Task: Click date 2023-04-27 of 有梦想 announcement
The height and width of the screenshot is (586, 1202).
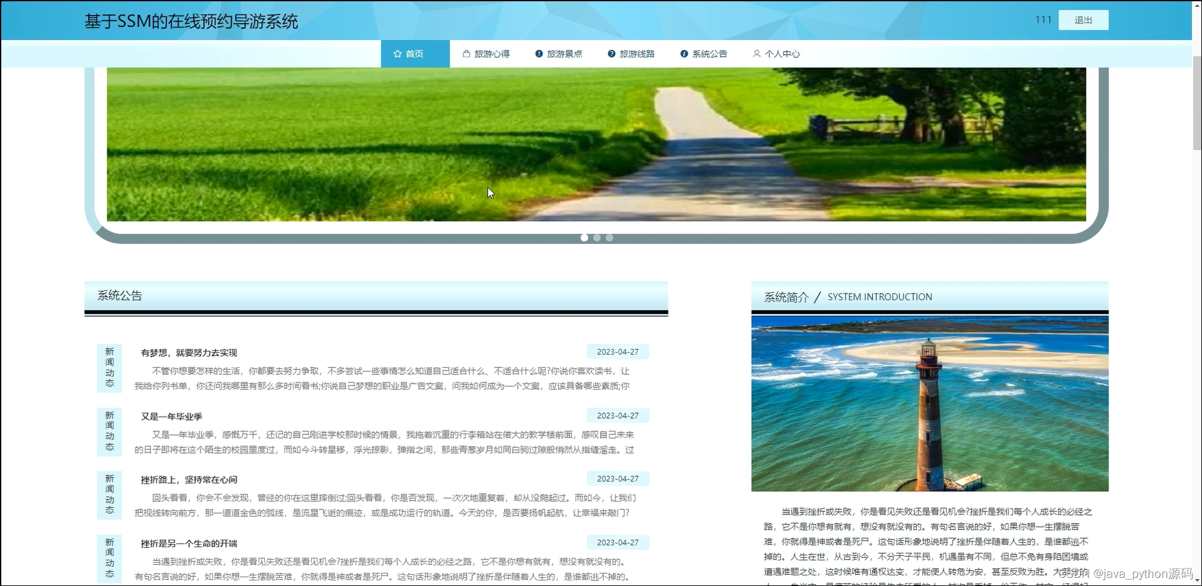Action: point(618,352)
